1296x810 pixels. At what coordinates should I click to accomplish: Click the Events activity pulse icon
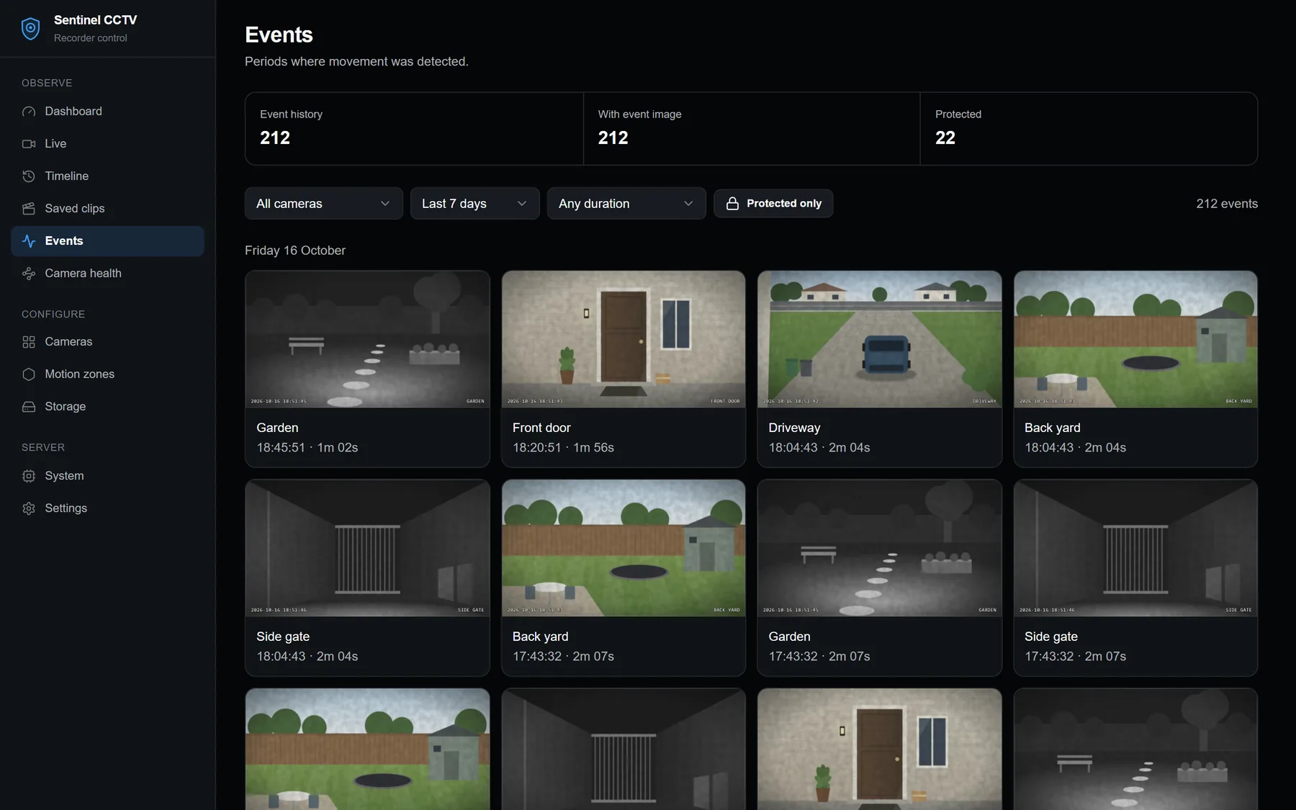point(29,241)
